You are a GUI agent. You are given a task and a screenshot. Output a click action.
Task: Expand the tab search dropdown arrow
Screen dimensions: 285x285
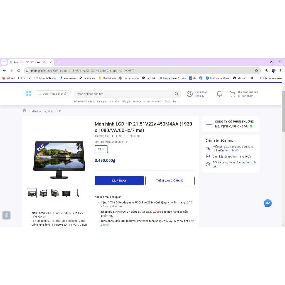pos(4,62)
